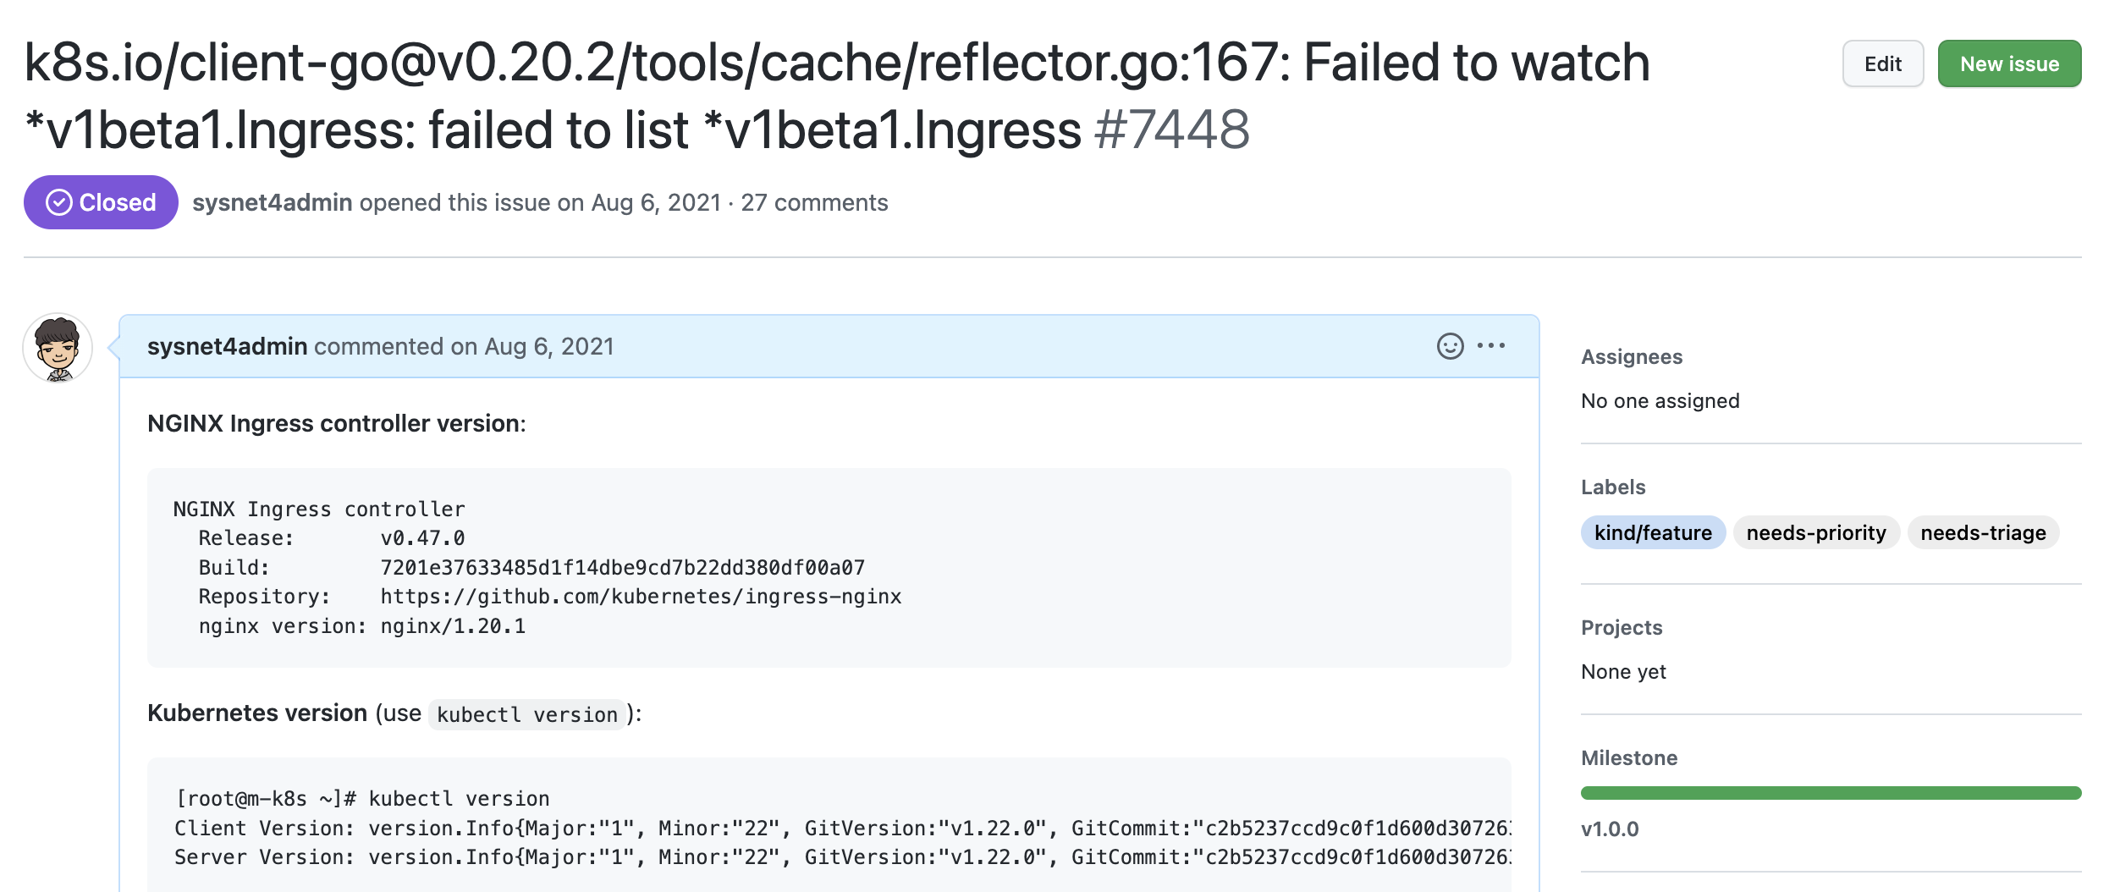Click the kubectl version output code block
Screen dimensions: 2109x892
[829, 828]
